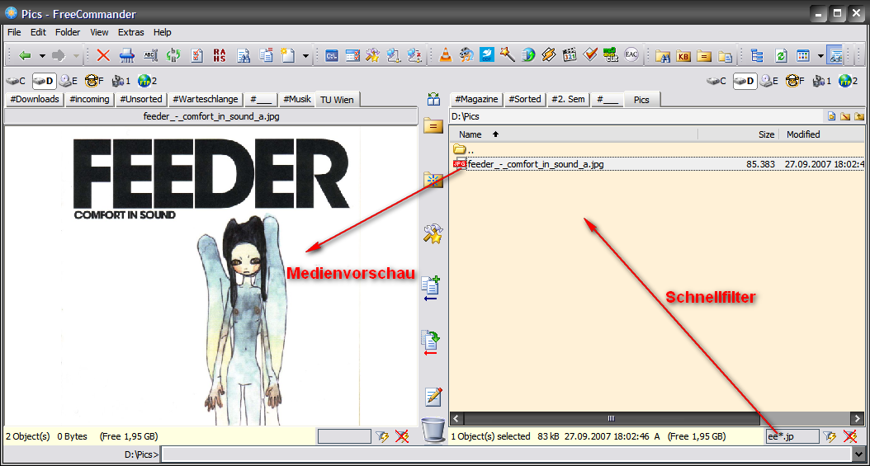Viewport: 870px width, 466px height.
Task: Click the red X delete icon
Action: (x=103, y=55)
